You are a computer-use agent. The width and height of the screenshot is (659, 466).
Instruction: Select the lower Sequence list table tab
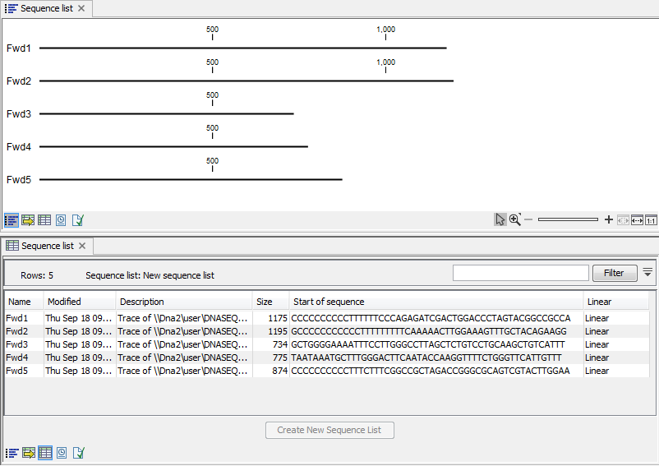point(47,246)
